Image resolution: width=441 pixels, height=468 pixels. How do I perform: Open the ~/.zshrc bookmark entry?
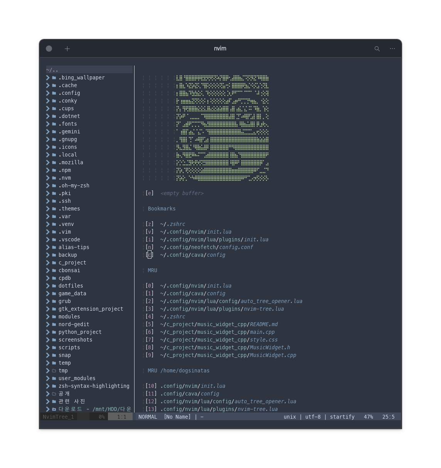pos(173,224)
